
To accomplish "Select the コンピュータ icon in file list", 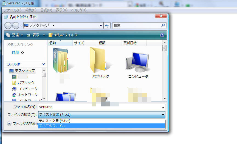I will tap(138, 65).
